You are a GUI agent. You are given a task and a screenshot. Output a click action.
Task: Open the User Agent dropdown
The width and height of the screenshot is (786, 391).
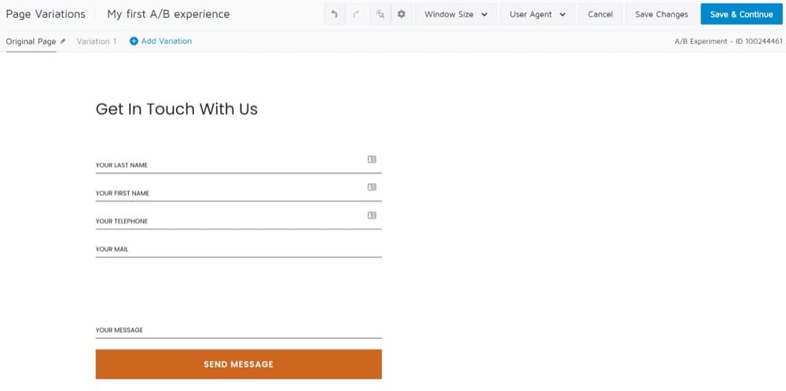coord(538,14)
